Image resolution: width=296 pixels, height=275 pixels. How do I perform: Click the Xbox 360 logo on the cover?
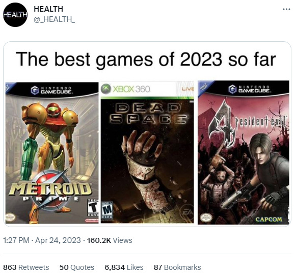click(x=126, y=89)
